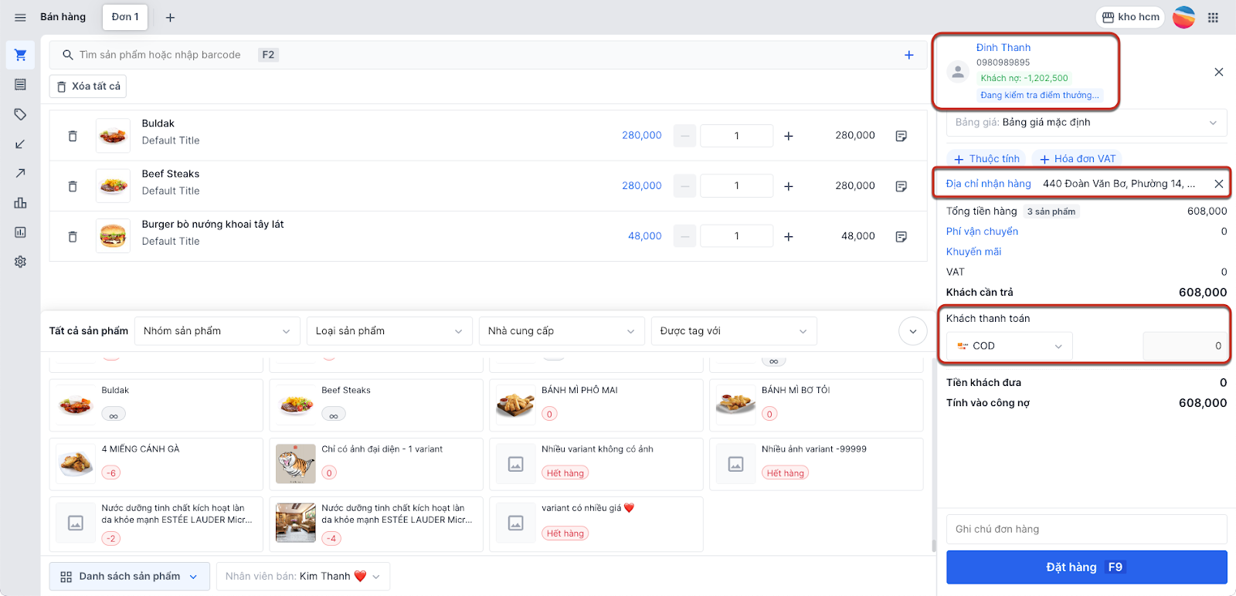Clear the delivery address field
Viewport: 1236px width, 596px height.
click(1218, 184)
